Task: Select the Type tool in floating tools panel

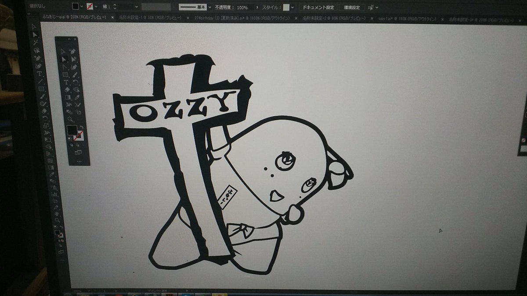Action: [x=66, y=82]
